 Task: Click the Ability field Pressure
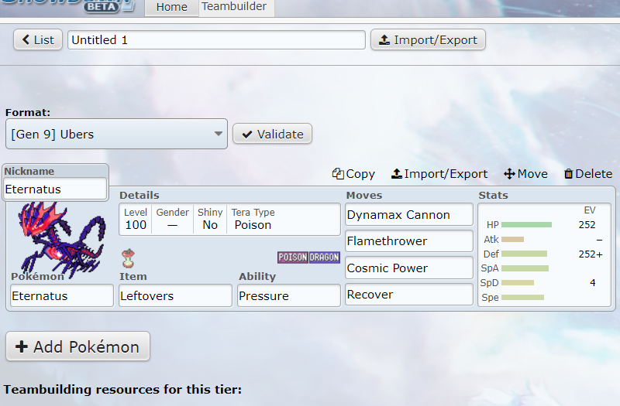tap(289, 295)
